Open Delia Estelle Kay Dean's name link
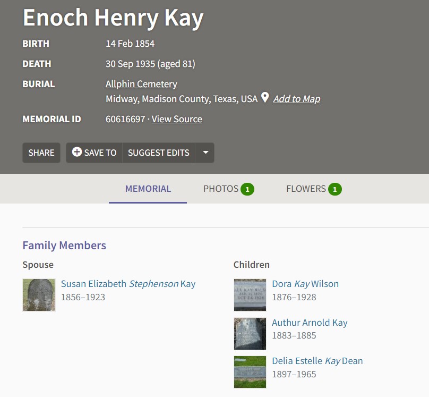Viewport: 429px width, 397px height. pos(318,361)
